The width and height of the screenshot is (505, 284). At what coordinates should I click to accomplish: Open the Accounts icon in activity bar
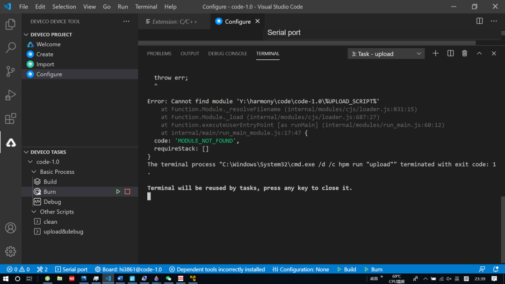coord(10,228)
